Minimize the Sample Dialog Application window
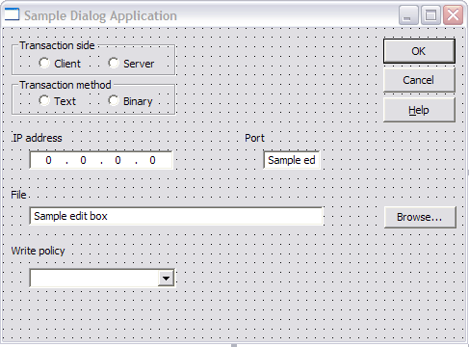469x347 pixels. pyautogui.click(x=408, y=15)
